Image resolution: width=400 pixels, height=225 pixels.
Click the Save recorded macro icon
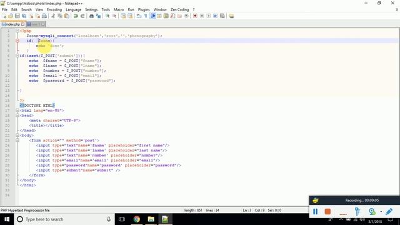222,16
